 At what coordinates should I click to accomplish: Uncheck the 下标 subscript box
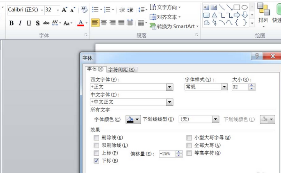click(x=96, y=161)
